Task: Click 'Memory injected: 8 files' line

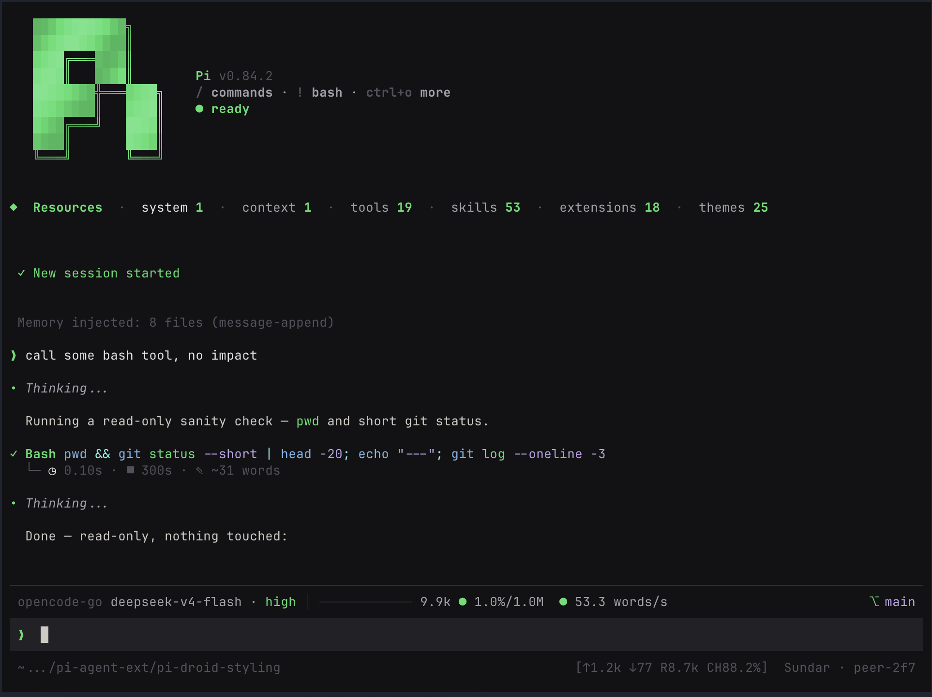Action: click(x=176, y=323)
